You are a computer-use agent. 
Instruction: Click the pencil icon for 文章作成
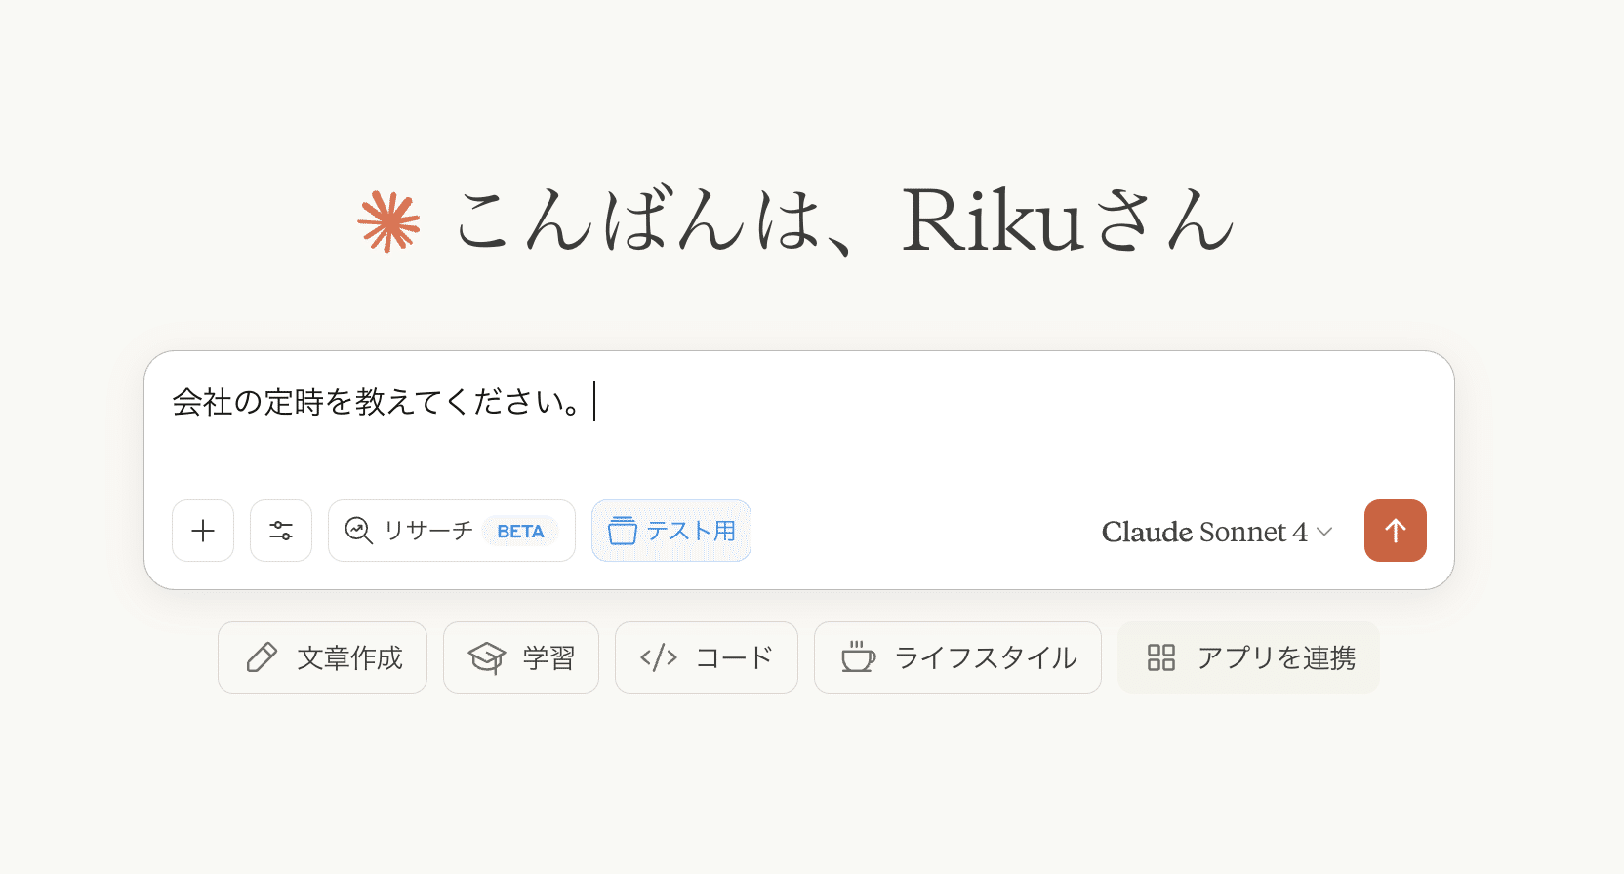pyautogui.click(x=262, y=657)
